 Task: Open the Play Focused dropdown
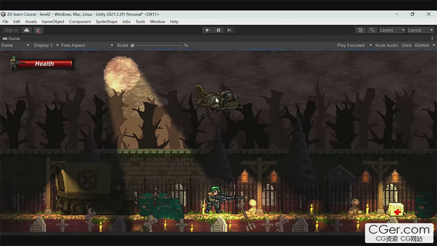click(x=354, y=45)
